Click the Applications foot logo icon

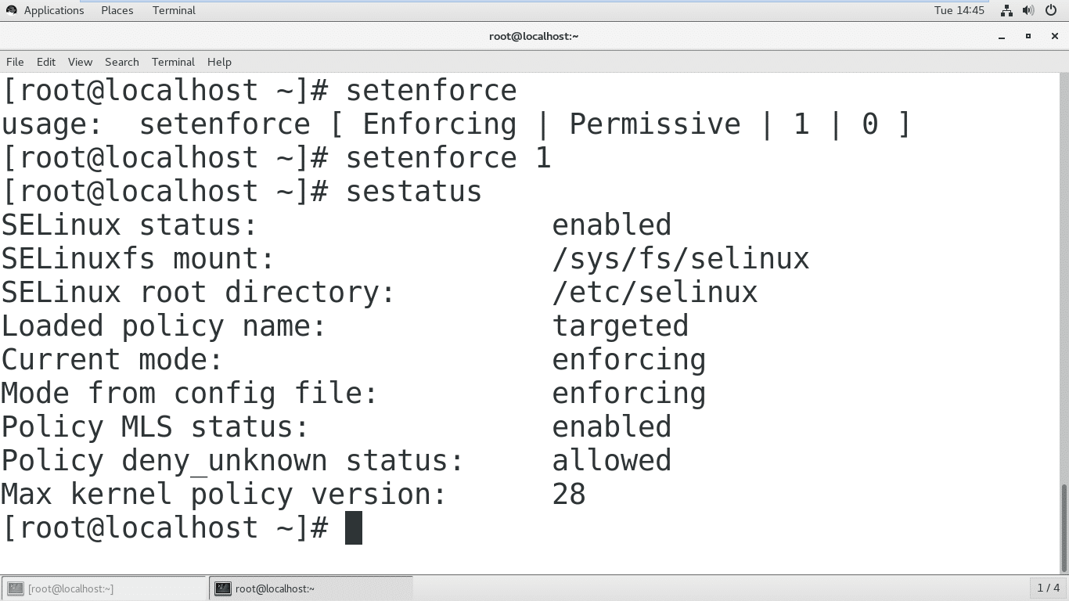tap(11, 10)
